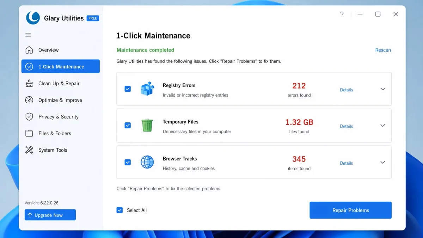Click the Registry Errors title text

[x=179, y=85]
